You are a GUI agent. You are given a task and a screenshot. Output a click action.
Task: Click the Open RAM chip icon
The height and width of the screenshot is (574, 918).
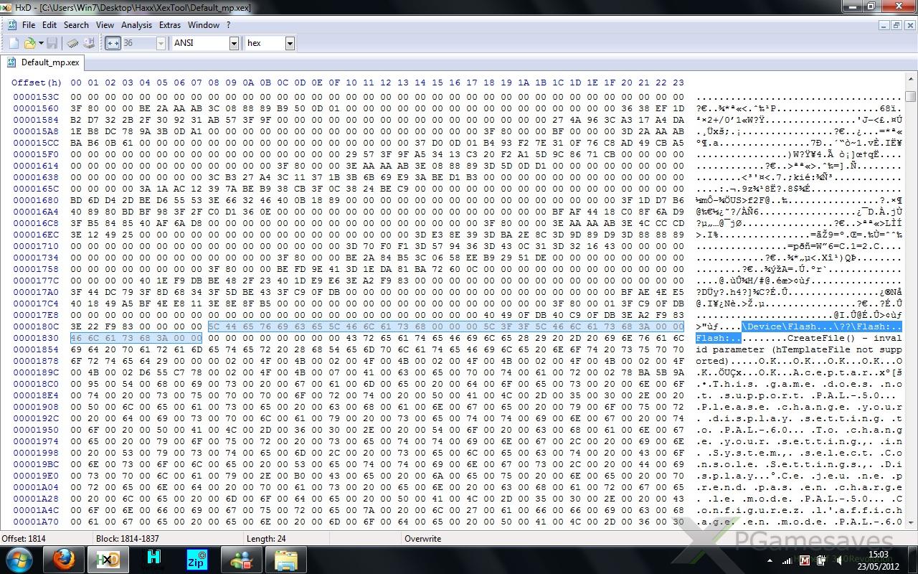[72, 43]
